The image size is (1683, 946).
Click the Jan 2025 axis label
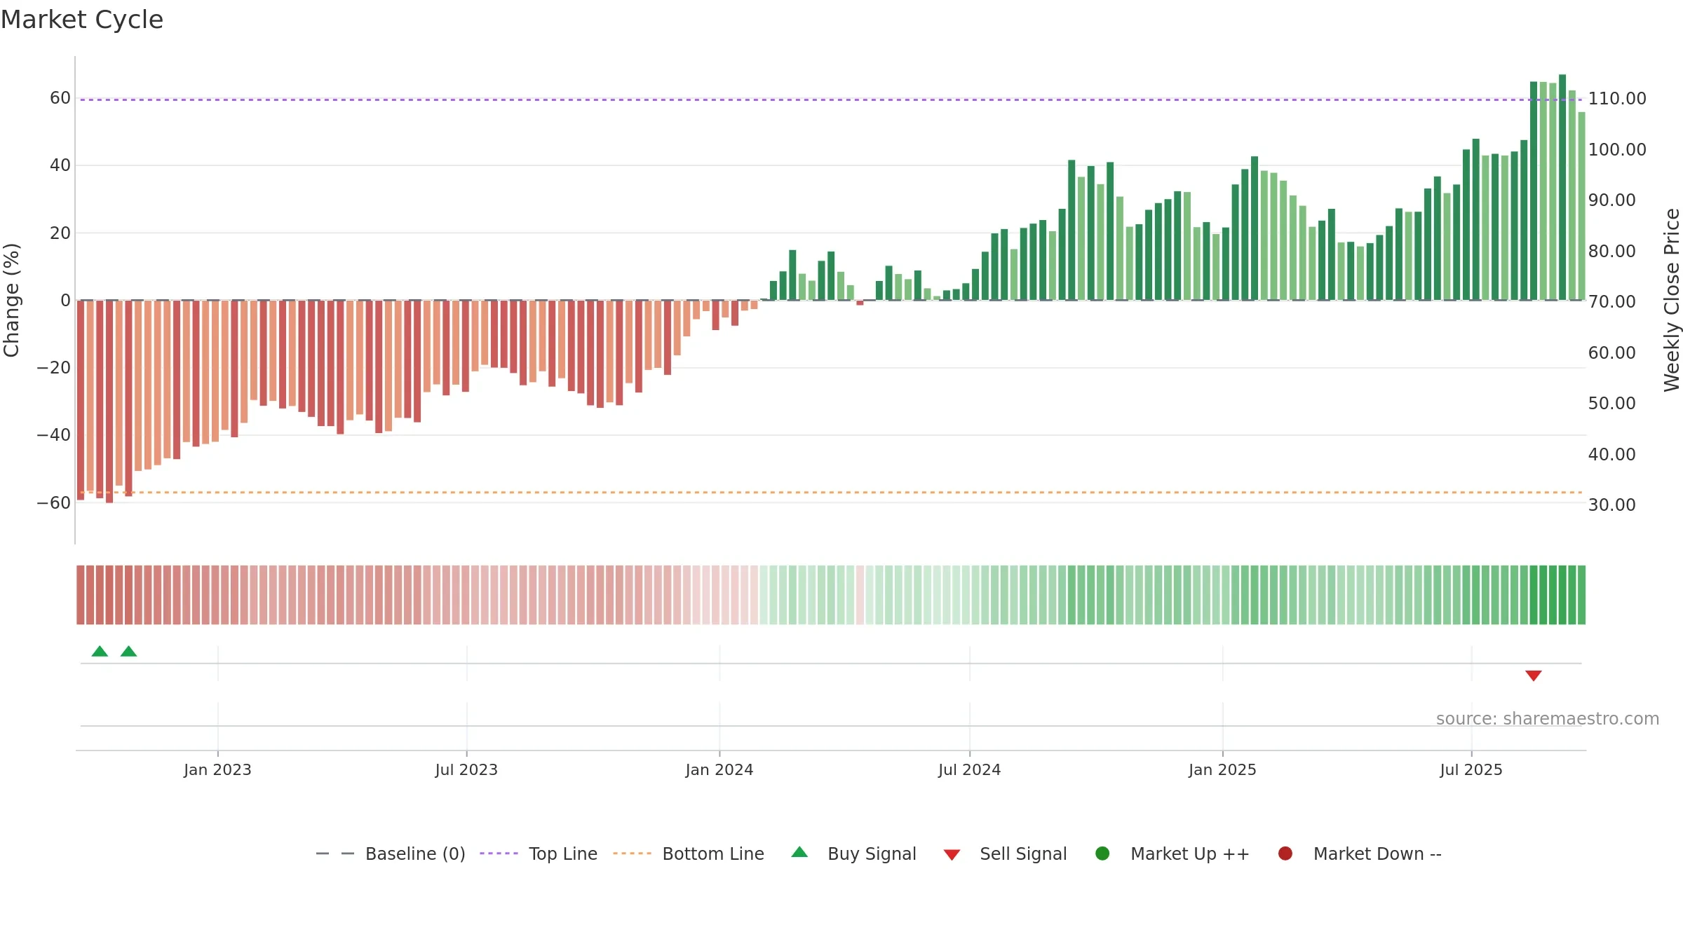click(1222, 769)
